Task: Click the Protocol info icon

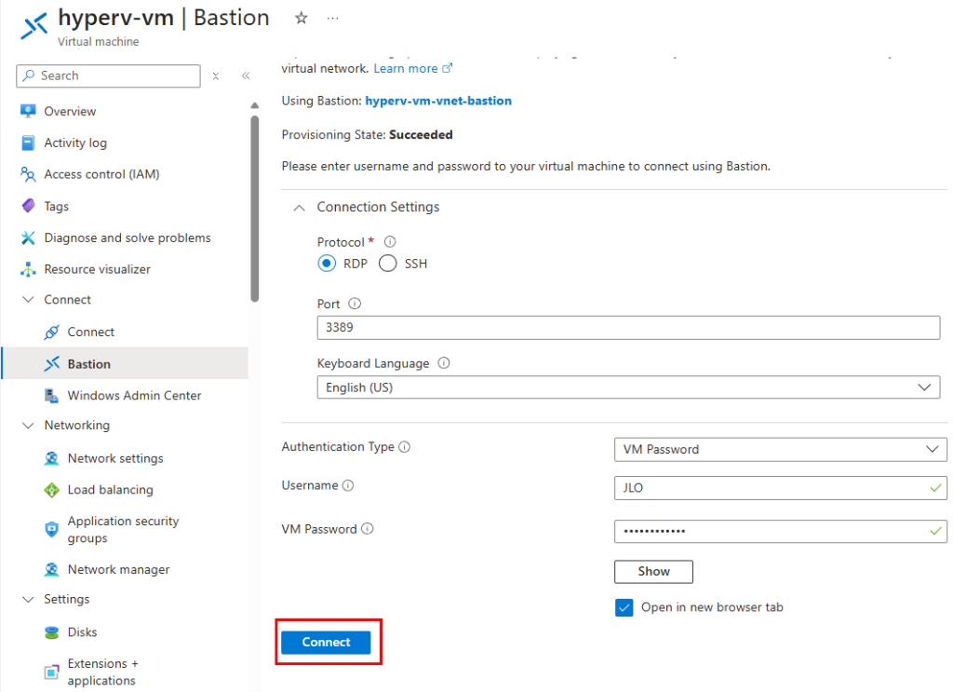Action: point(390,241)
